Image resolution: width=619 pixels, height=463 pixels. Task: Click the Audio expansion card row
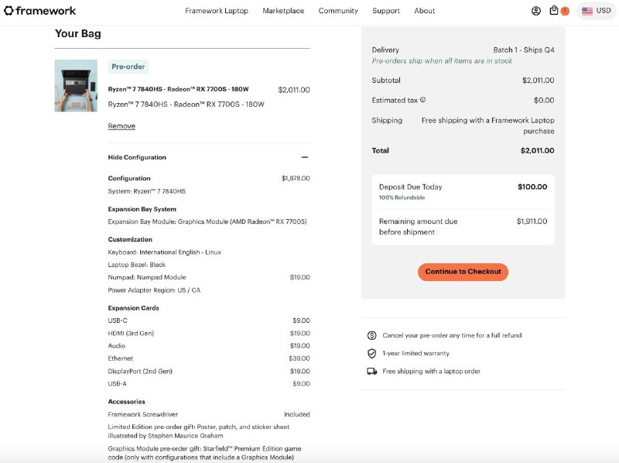pyautogui.click(x=209, y=345)
